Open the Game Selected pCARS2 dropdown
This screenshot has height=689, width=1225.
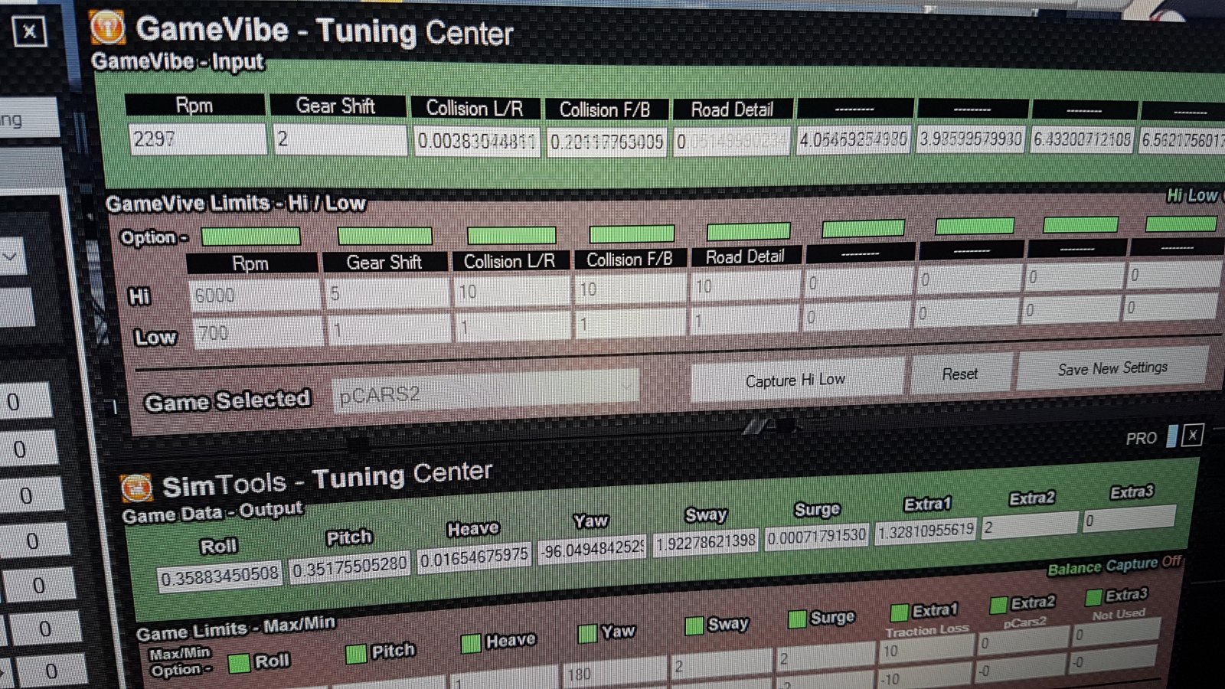pyautogui.click(x=485, y=390)
